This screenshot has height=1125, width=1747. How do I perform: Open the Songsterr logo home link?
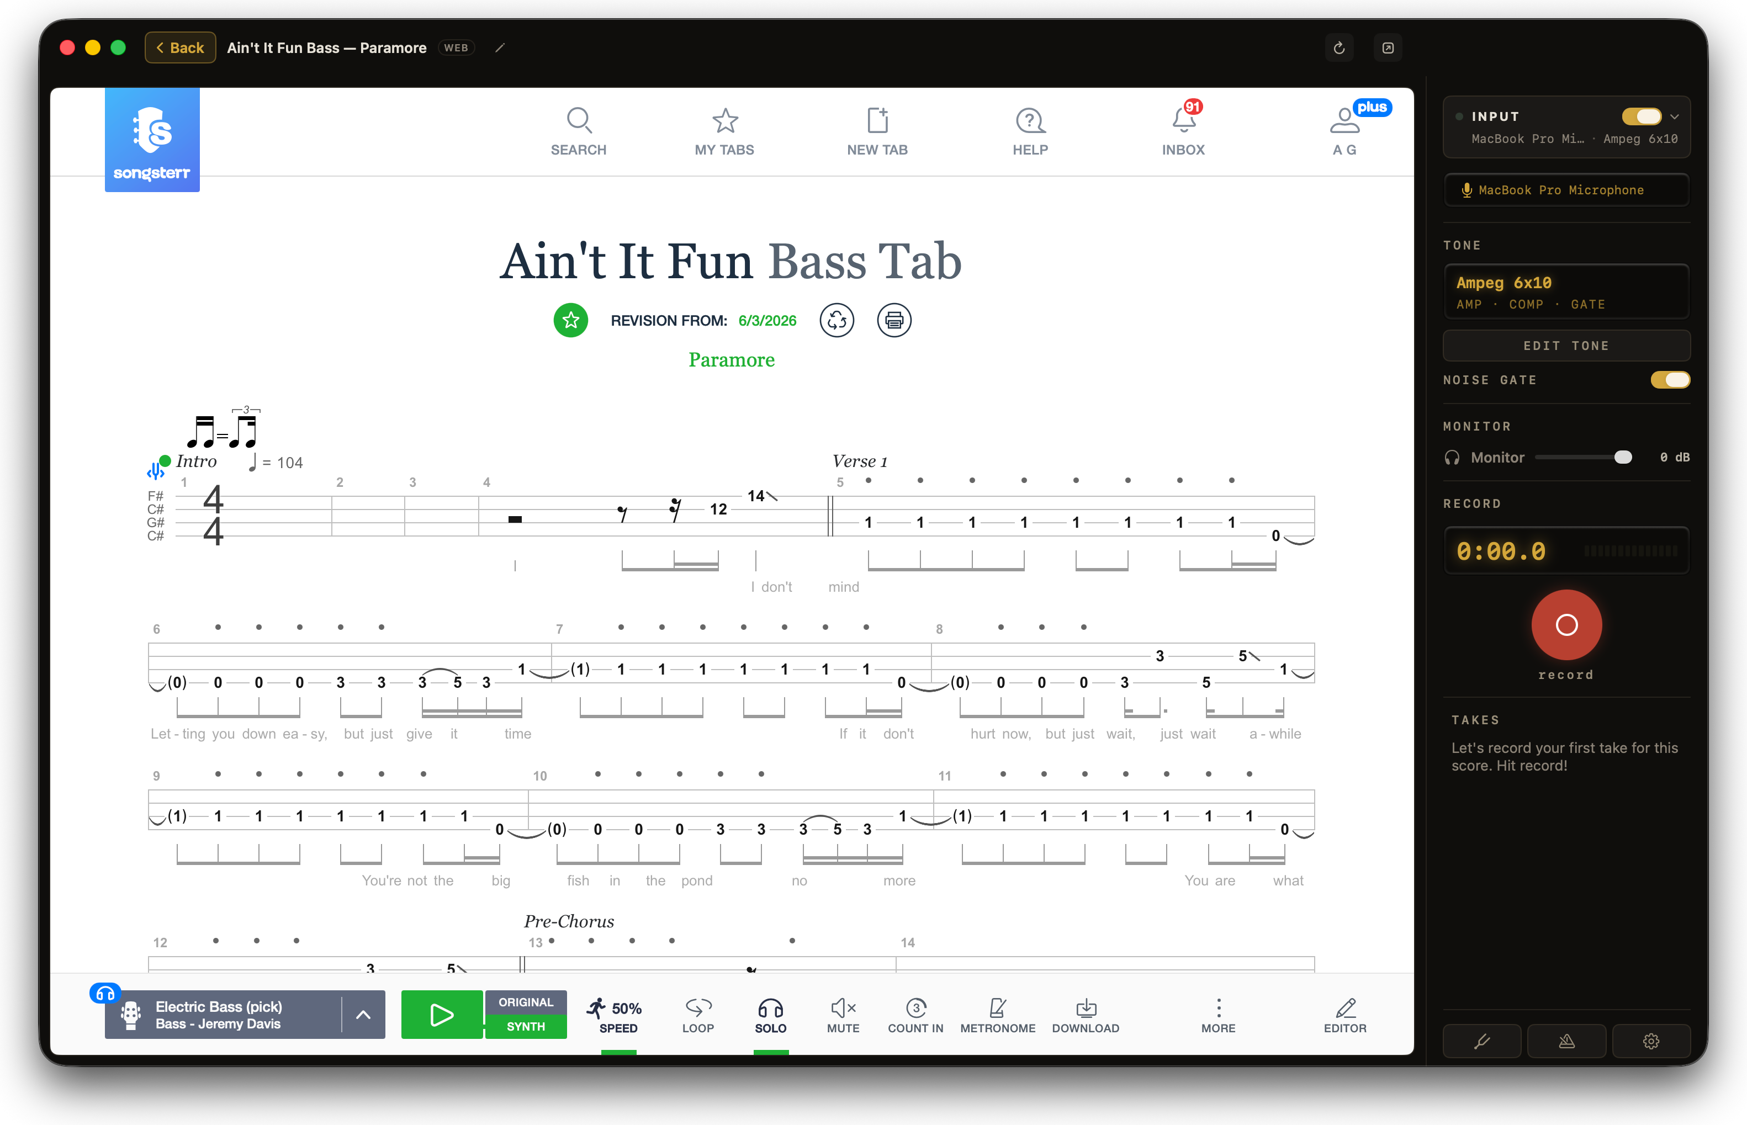(x=152, y=140)
